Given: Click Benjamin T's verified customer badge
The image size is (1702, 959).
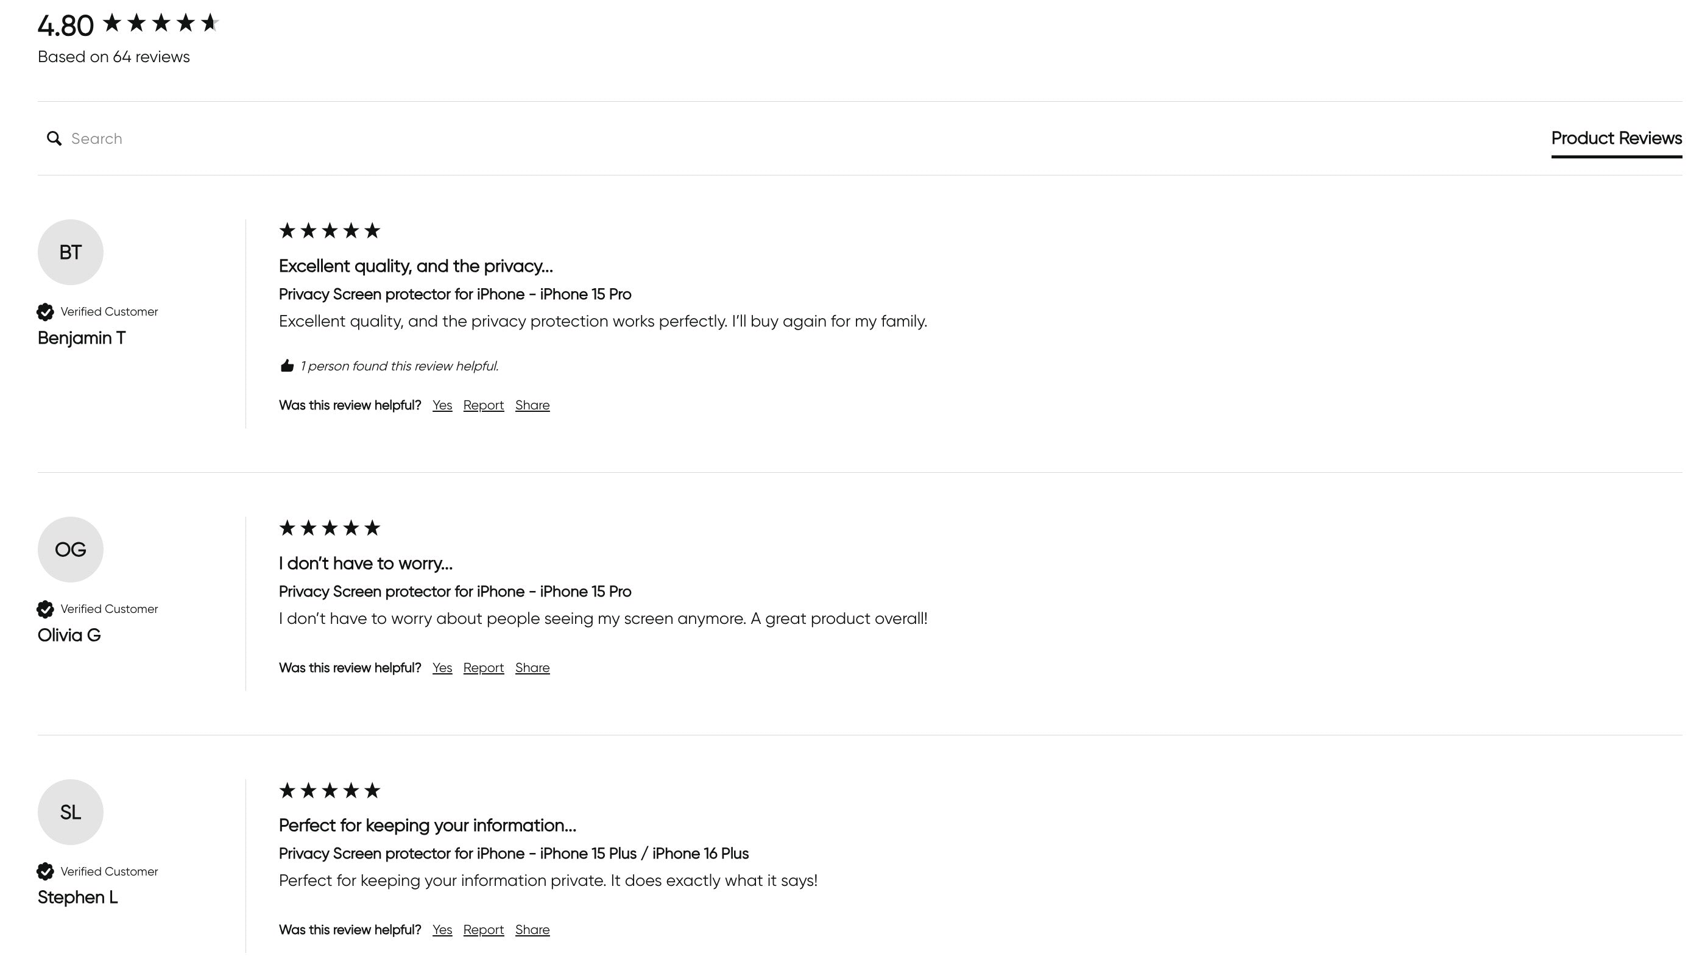Looking at the screenshot, I should [45, 312].
